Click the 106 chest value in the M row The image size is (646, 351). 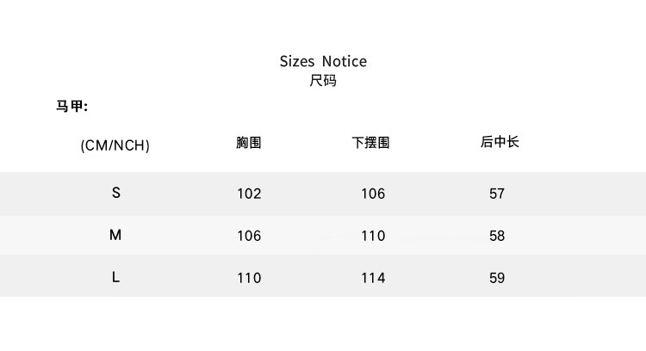pyautogui.click(x=249, y=236)
